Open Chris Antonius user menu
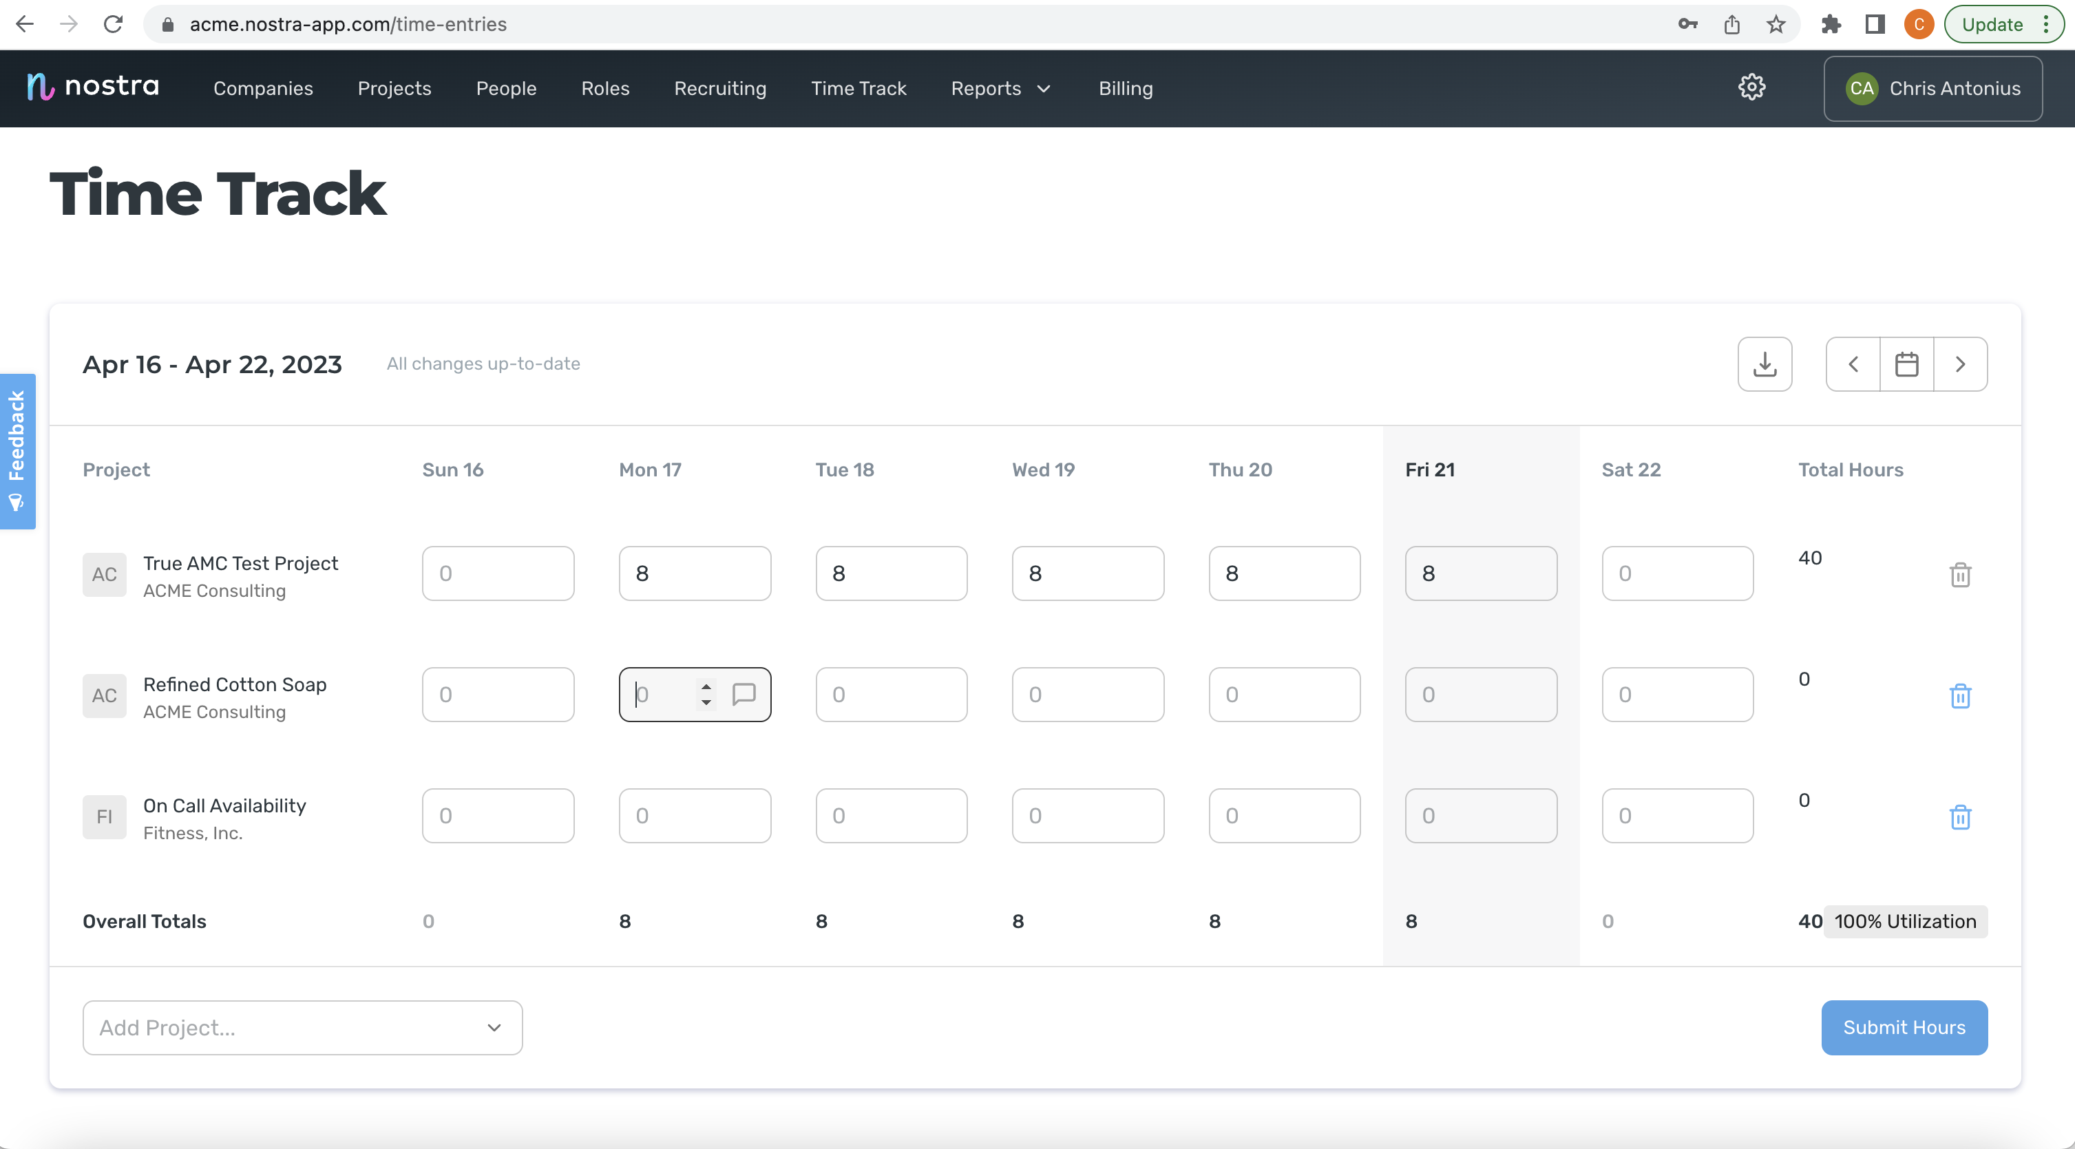 click(1932, 89)
